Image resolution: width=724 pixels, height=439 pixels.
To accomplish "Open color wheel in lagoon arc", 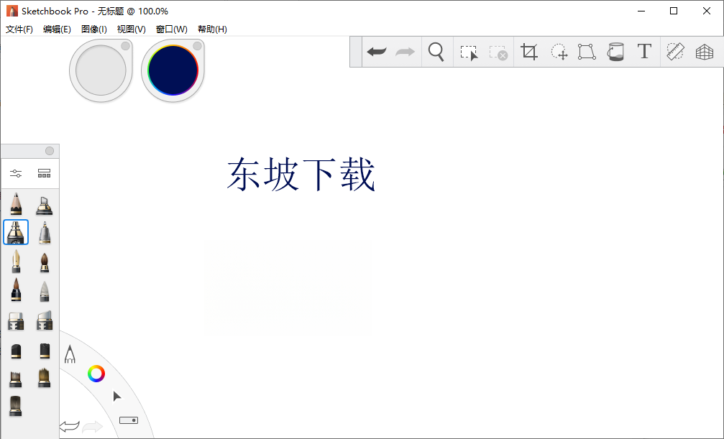I will click(96, 374).
